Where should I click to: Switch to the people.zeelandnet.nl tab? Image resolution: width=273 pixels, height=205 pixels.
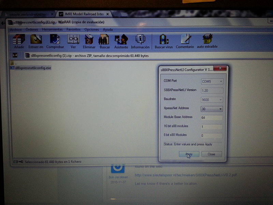(x=29, y=14)
